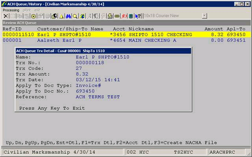Click the chain link icon
The width and height of the screenshot is (252, 157).
pyautogui.click(x=117, y=16)
